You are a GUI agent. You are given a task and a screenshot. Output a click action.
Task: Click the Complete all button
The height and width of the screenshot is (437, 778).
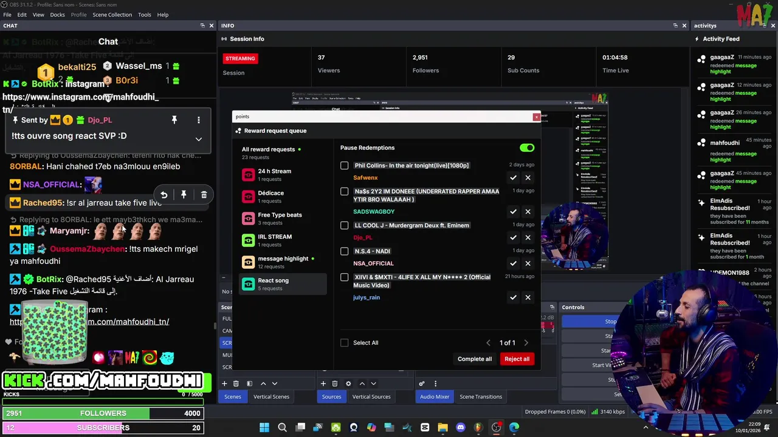[x=475, y=359]
